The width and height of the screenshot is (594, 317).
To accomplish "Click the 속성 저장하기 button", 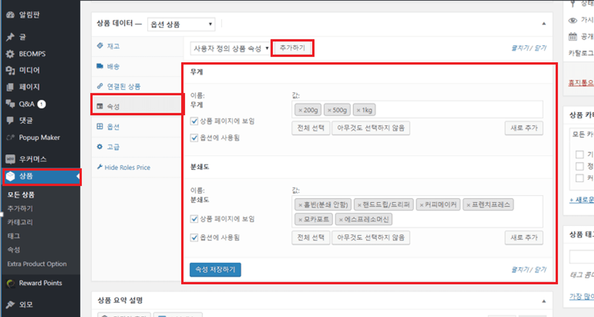I will click(x=215, y=269).
